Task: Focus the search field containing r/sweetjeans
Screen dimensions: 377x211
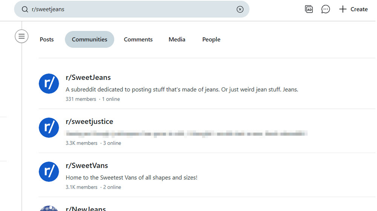Action: pyautogui.click(x=132, y=9)
